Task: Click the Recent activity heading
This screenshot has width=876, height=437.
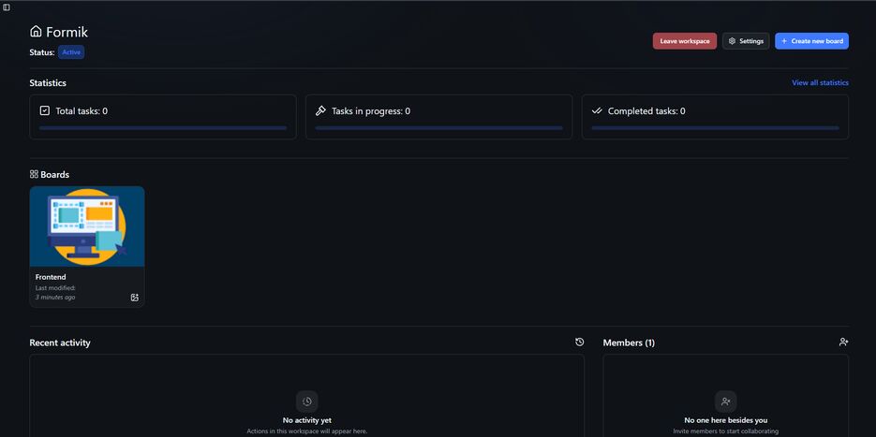Action: point(60,342)
